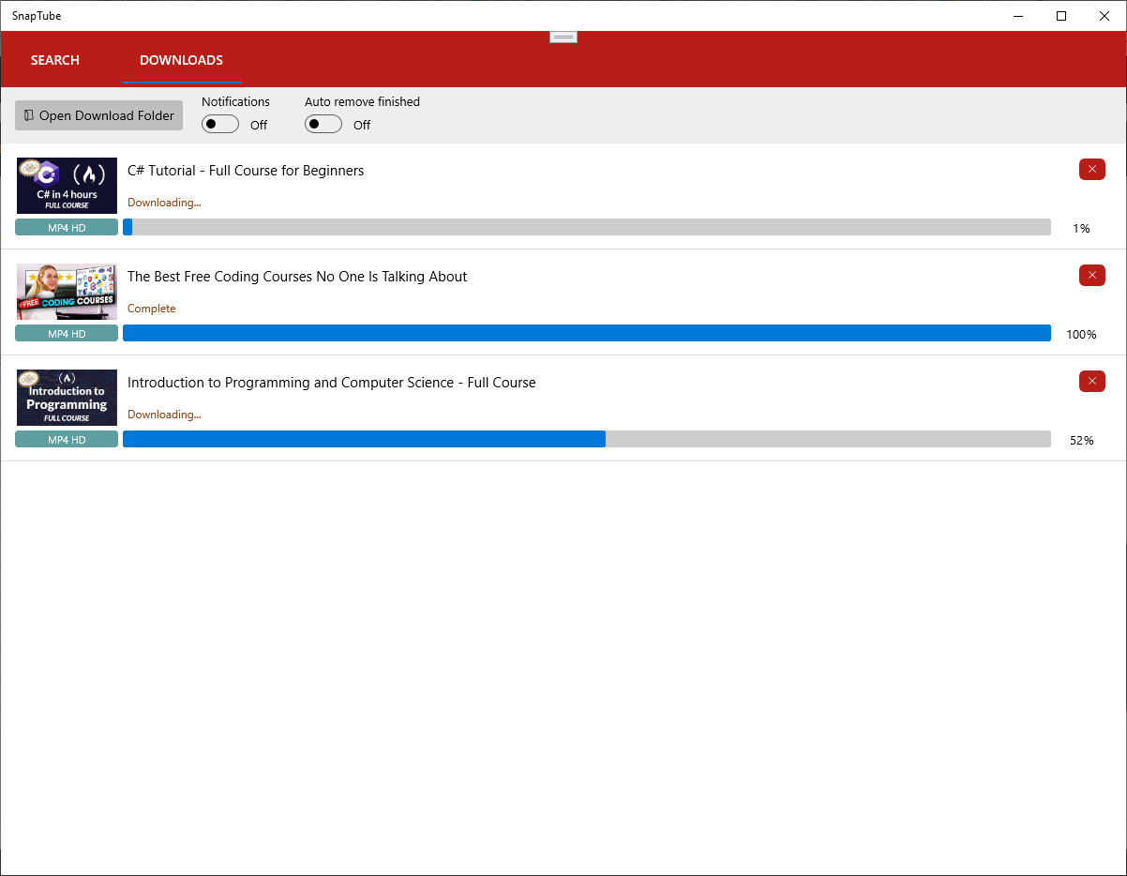Screen dimensions: 1127x876
Task: Click the MP4 HD badge on Introduction to Programming
Action: [x=66, y=438]
